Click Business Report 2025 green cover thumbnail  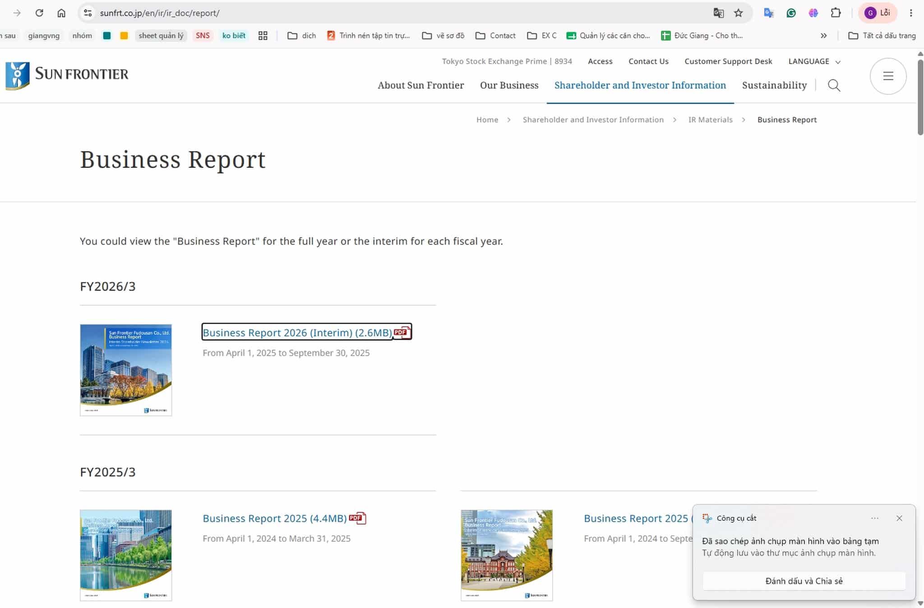click(126, 555)
